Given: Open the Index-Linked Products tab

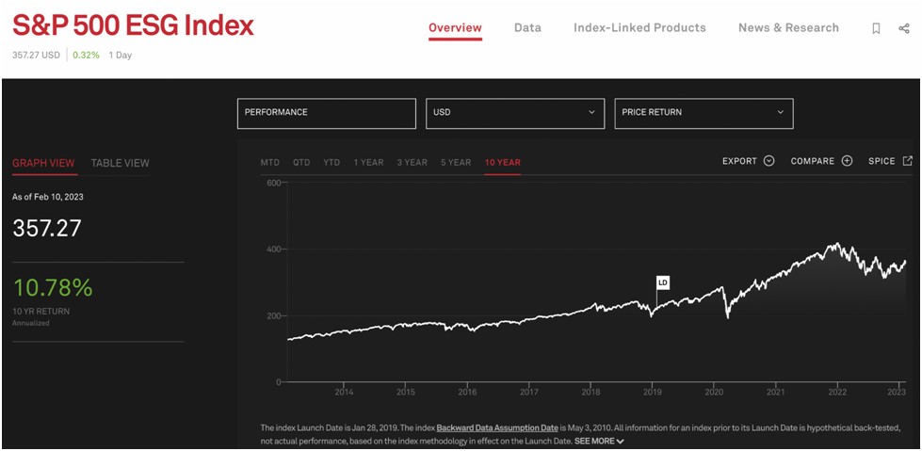Looking at the screenshot, I should point(639,27).
